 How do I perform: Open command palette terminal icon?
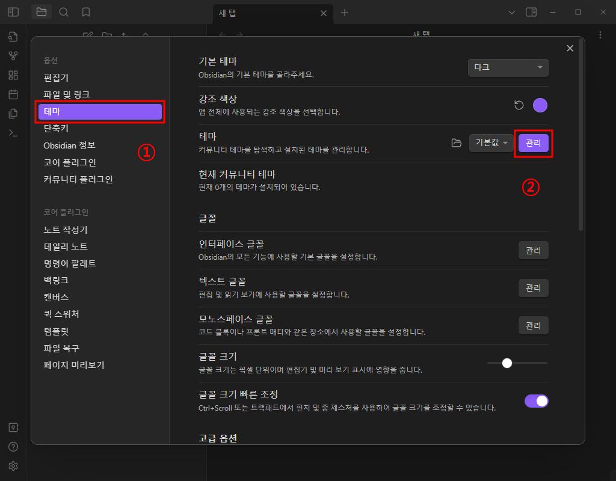(x=13, y=133)
